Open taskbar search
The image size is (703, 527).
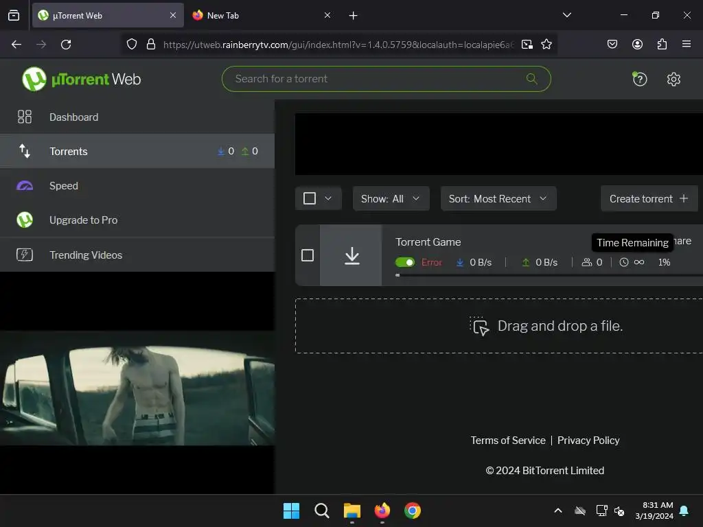(x=321, y=511)
